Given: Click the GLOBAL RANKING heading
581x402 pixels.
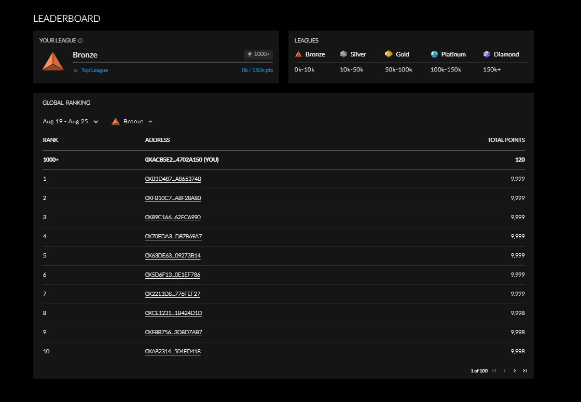Looking at the screenshot, I should point(66,103).
